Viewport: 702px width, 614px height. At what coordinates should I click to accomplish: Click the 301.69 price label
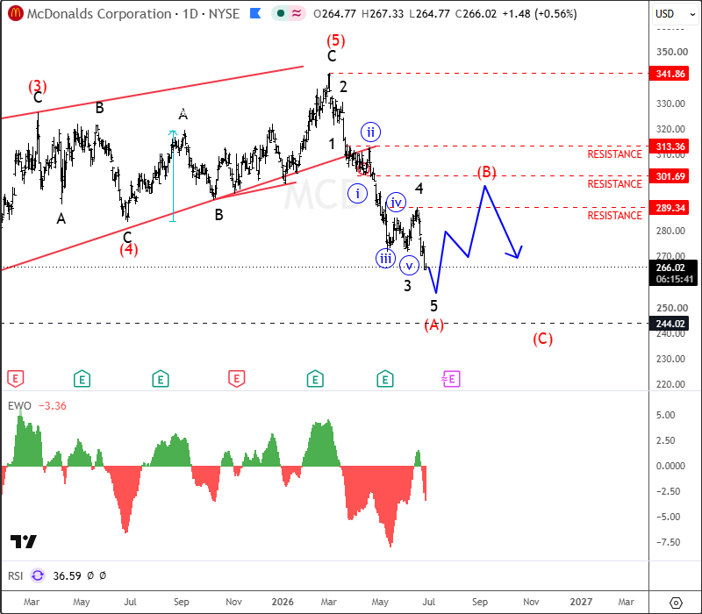coord(670,176)
